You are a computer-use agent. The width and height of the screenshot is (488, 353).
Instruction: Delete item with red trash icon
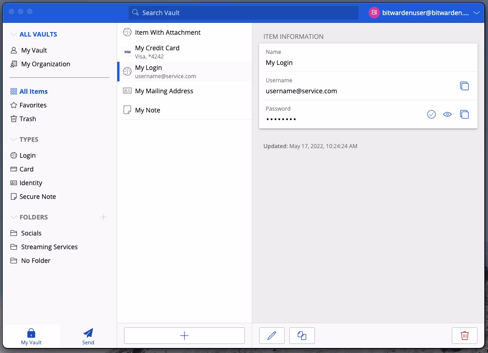(464, 336)
